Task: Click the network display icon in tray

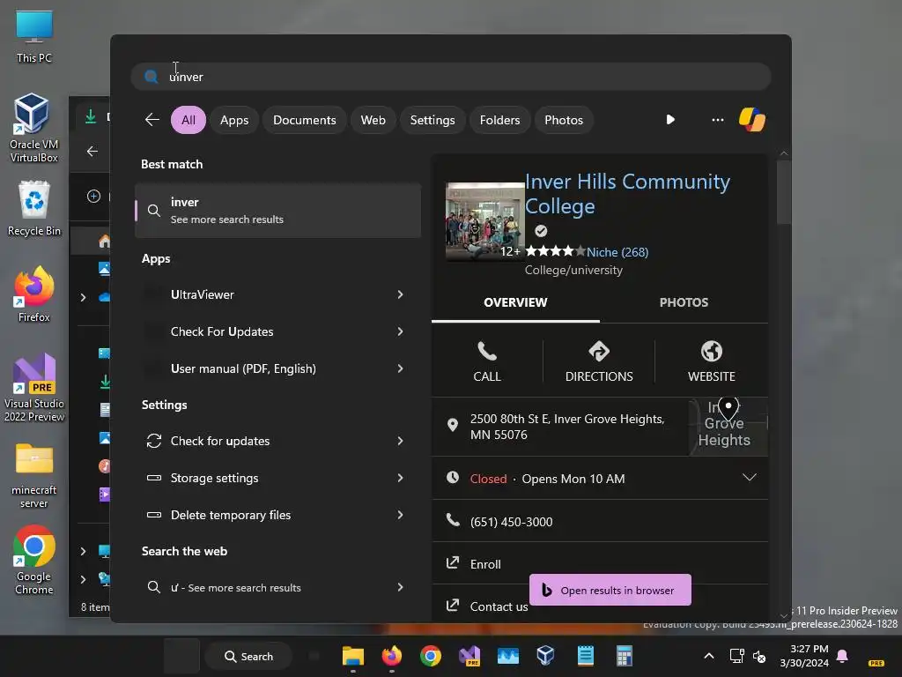Action: point(736,656)
